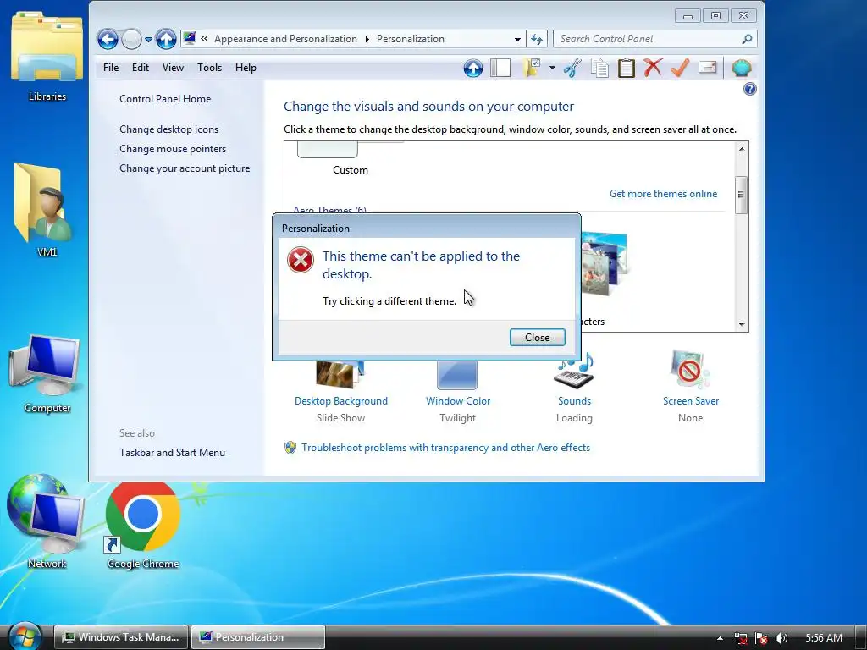This screenshot has height=650, width=867.
Task: Click the Show desktop strip after clock
Action: 861,637
